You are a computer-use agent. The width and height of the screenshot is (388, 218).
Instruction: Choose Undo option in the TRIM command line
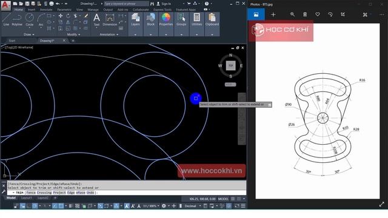pyautogui.click(x=90, y=193)
